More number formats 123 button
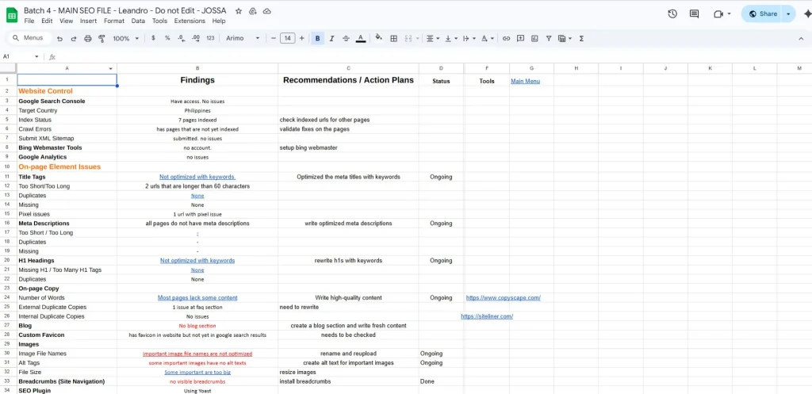 click(210, 38)
